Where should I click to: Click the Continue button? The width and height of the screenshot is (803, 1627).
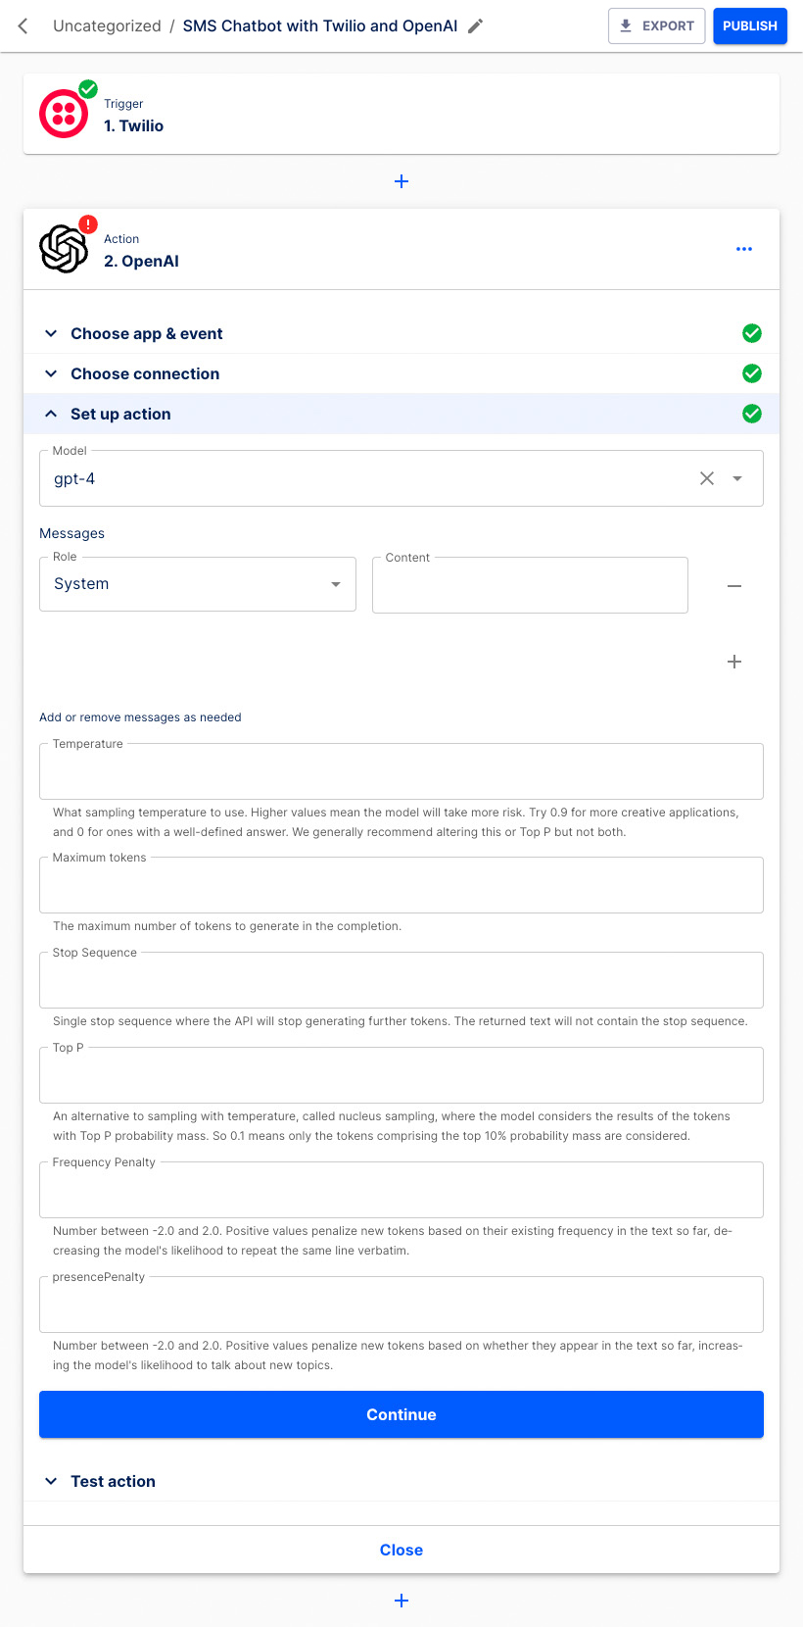[401, 1414]
